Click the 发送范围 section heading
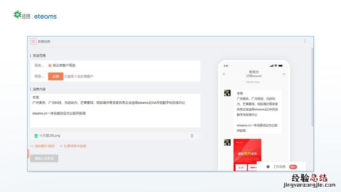This screenshot has height=192, width=341. coord(39,56)
